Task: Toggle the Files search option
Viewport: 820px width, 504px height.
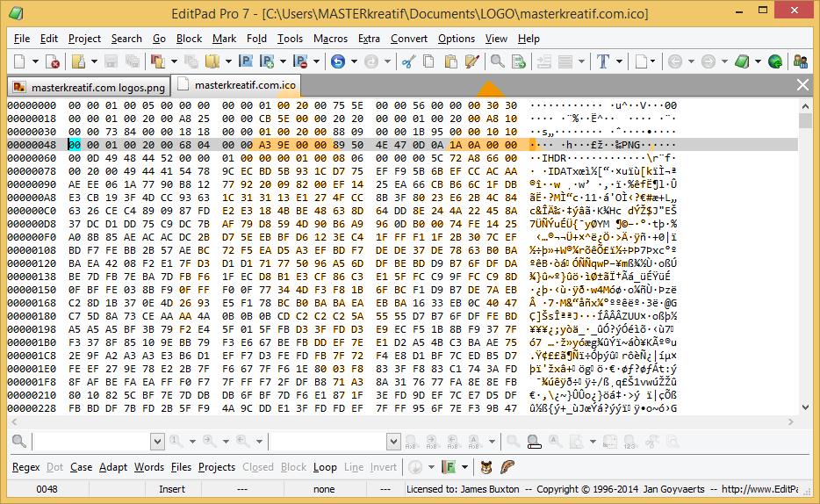Action: click(181, 467)
